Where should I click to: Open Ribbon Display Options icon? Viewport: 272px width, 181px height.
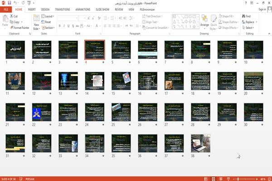(252, 3)
